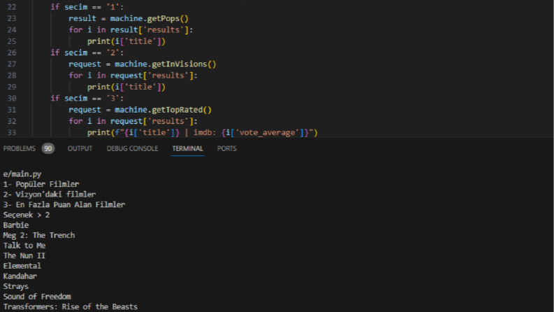Click 'Talk to Me' terminal line
554x312 pixels.
pos(24,246)
